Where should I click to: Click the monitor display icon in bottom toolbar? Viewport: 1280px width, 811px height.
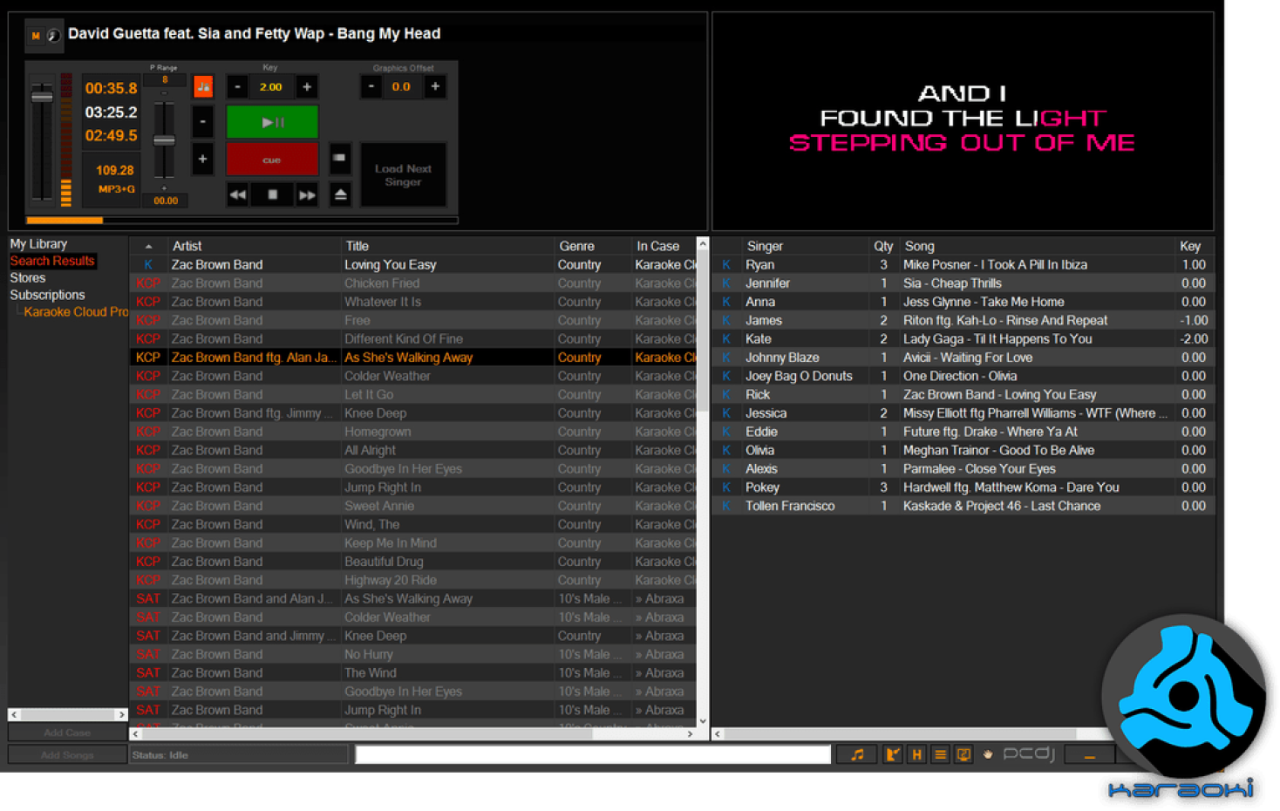(963, 755)
